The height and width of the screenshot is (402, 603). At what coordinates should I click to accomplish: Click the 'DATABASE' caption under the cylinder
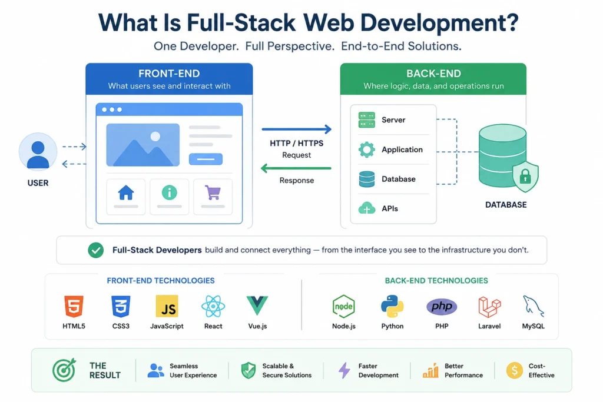click(506, 205)
